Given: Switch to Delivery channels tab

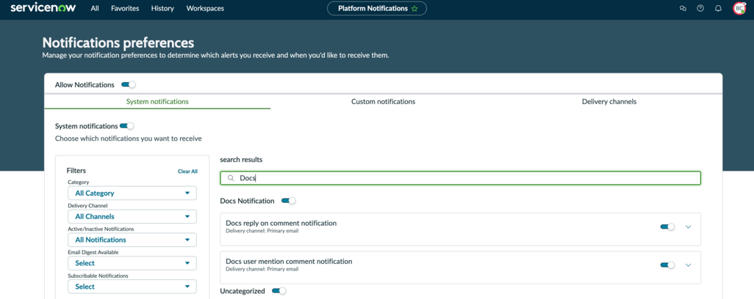Looking at the screenshot, I should [609, 102].
